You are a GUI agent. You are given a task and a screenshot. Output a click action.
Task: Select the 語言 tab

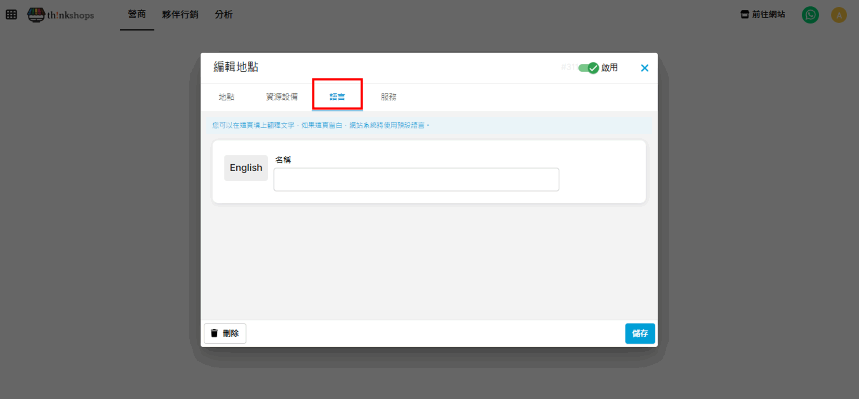337,97
